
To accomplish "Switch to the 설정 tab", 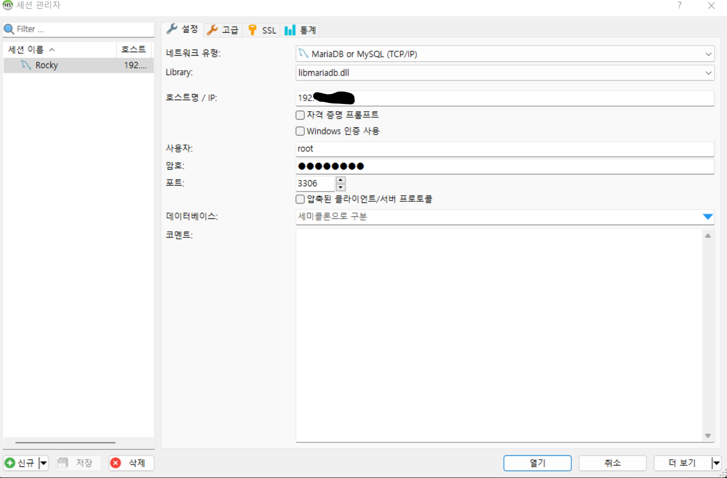I will point(182,29).
